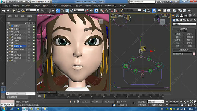The width and height of the screenshot is (197, 111).
Task: Open the 全部 selection filter dropdown
Action: pyautogui.click(x=31, y=10)
